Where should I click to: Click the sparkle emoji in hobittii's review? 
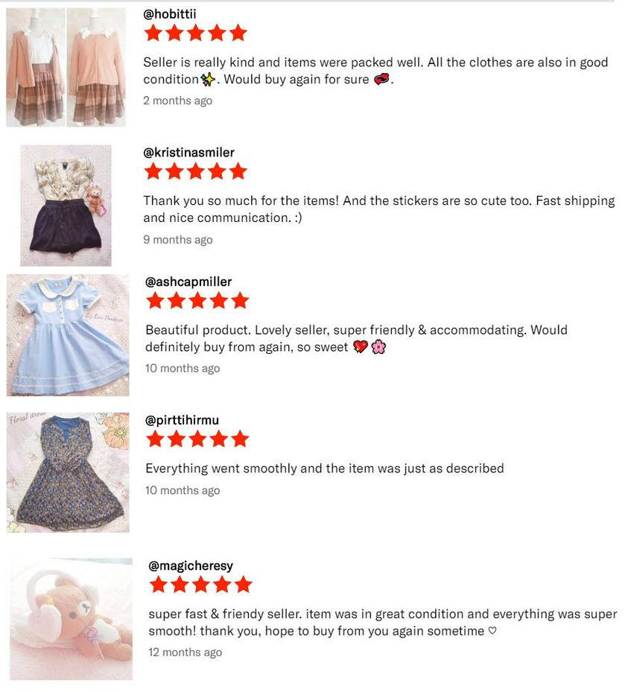tap(208, 80)
